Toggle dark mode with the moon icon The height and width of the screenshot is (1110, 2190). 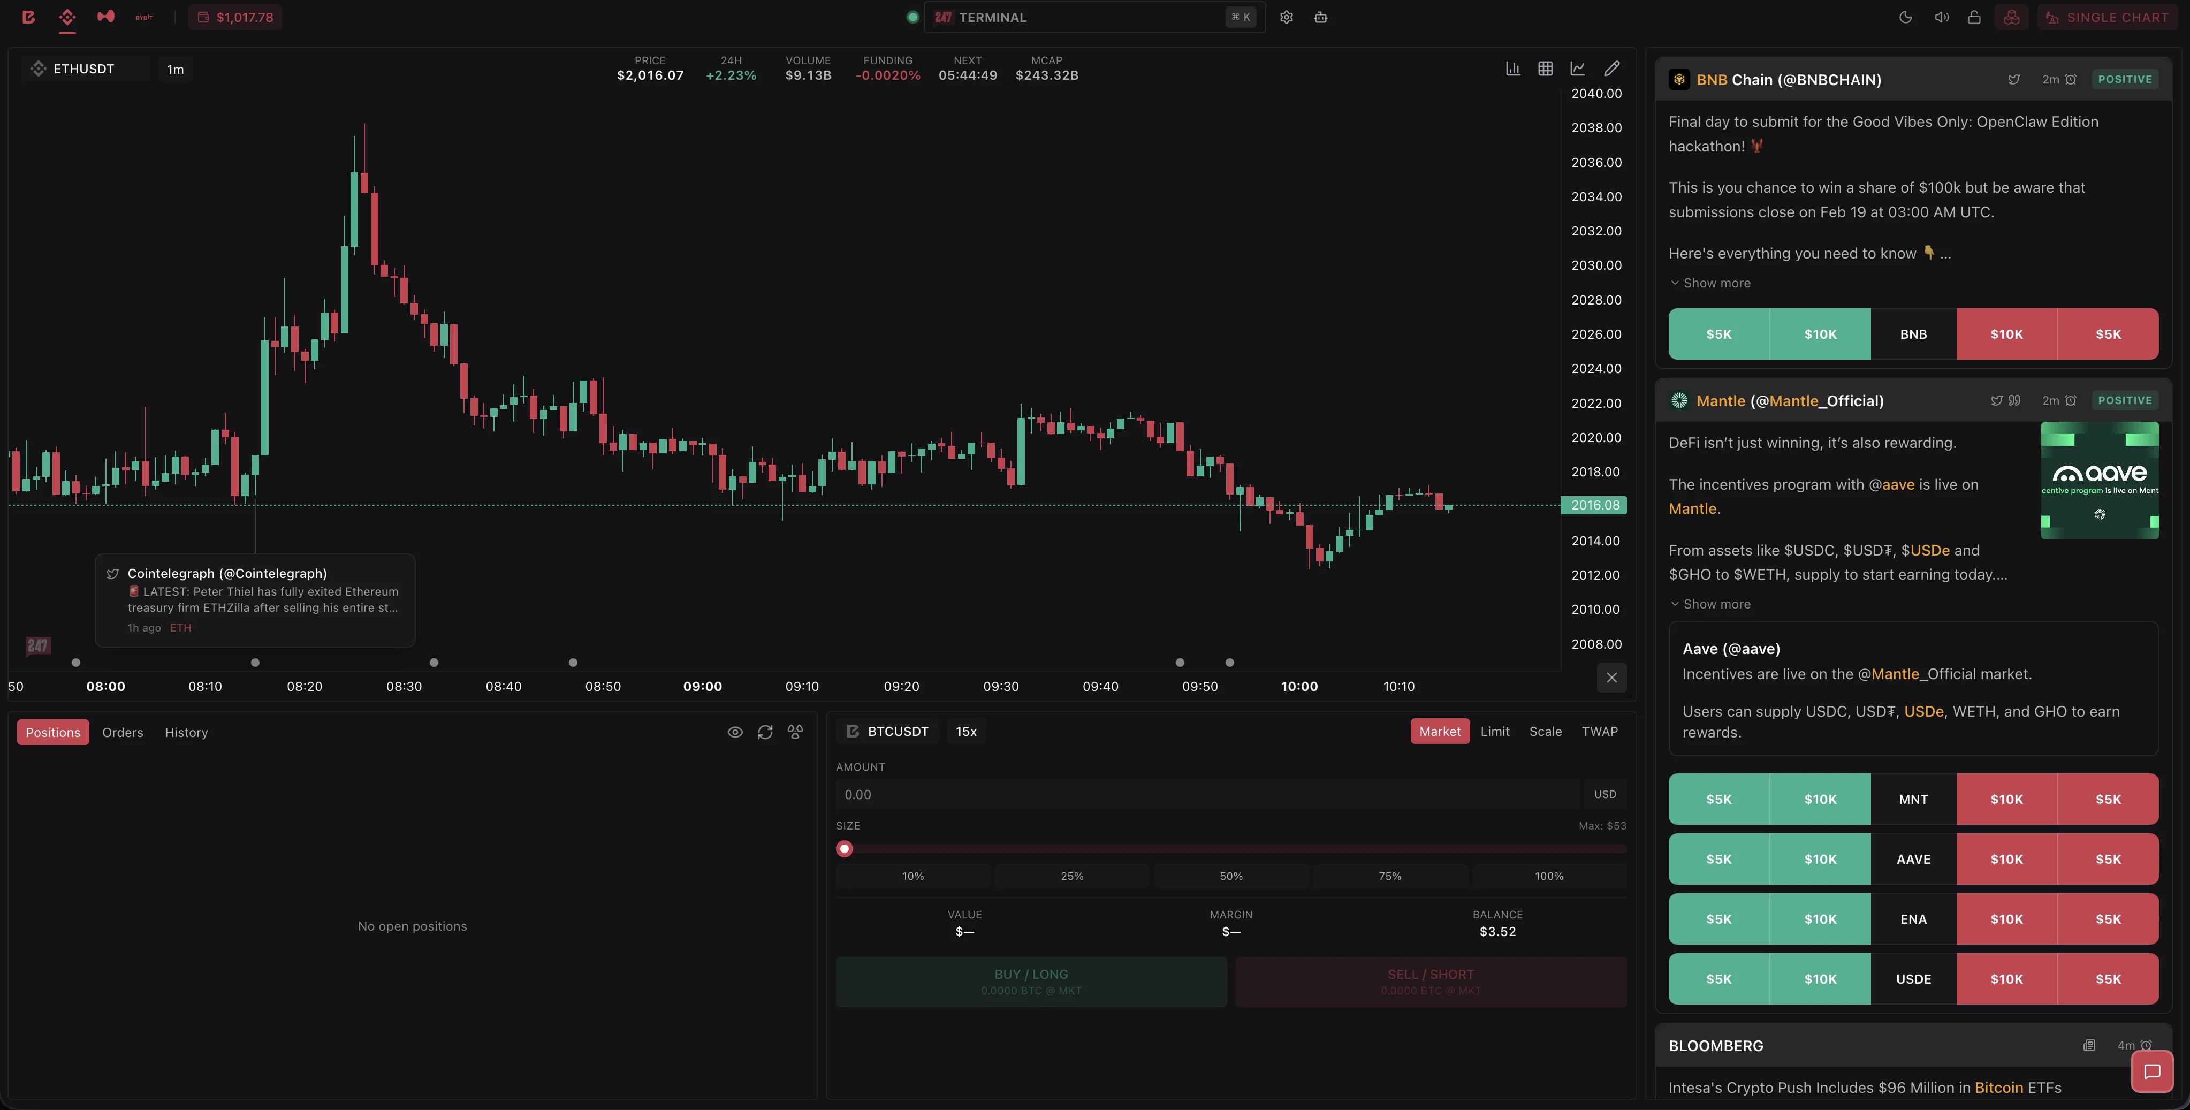pos(1905,17)
